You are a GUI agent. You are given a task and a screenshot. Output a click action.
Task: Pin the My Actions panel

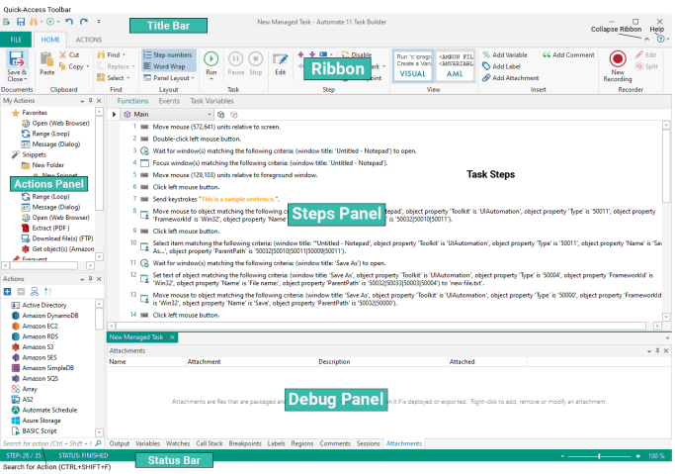89,101
